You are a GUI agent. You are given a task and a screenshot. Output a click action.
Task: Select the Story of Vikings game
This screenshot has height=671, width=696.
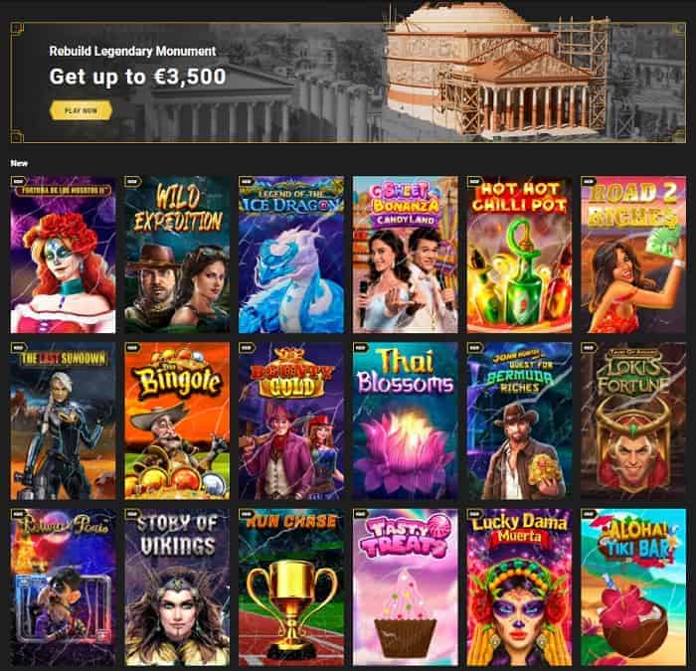point(177,587)
